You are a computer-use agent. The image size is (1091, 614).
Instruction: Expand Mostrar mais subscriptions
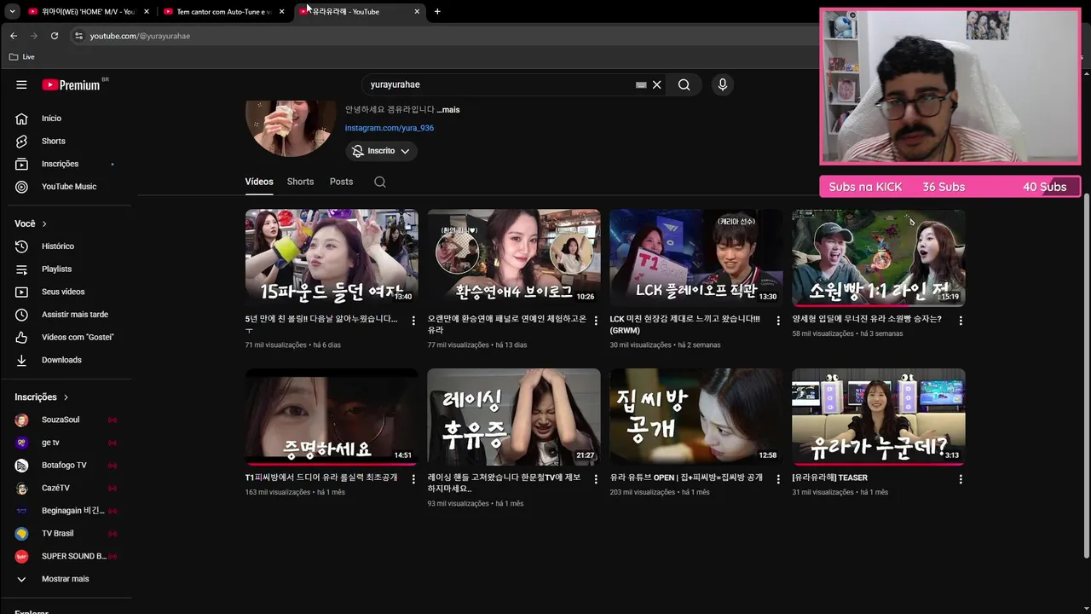[x=66, y=579]
